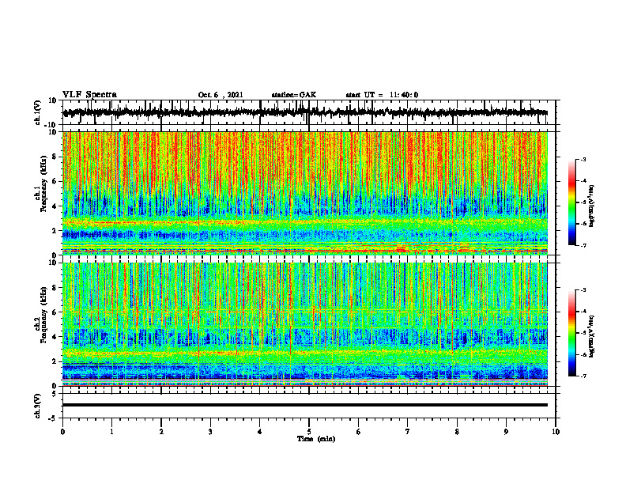Viewport: 626px width, 484px height.
Task: Click the log(PSD) label beside ch.1 colorbar
Action: (592, 206)
